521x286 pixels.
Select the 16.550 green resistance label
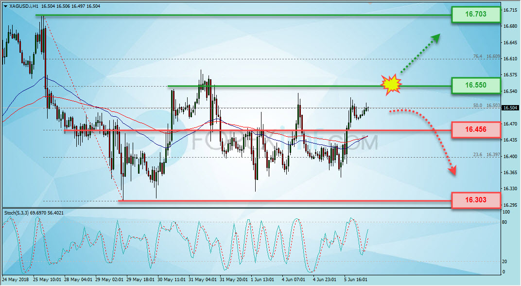click(476, 86)
